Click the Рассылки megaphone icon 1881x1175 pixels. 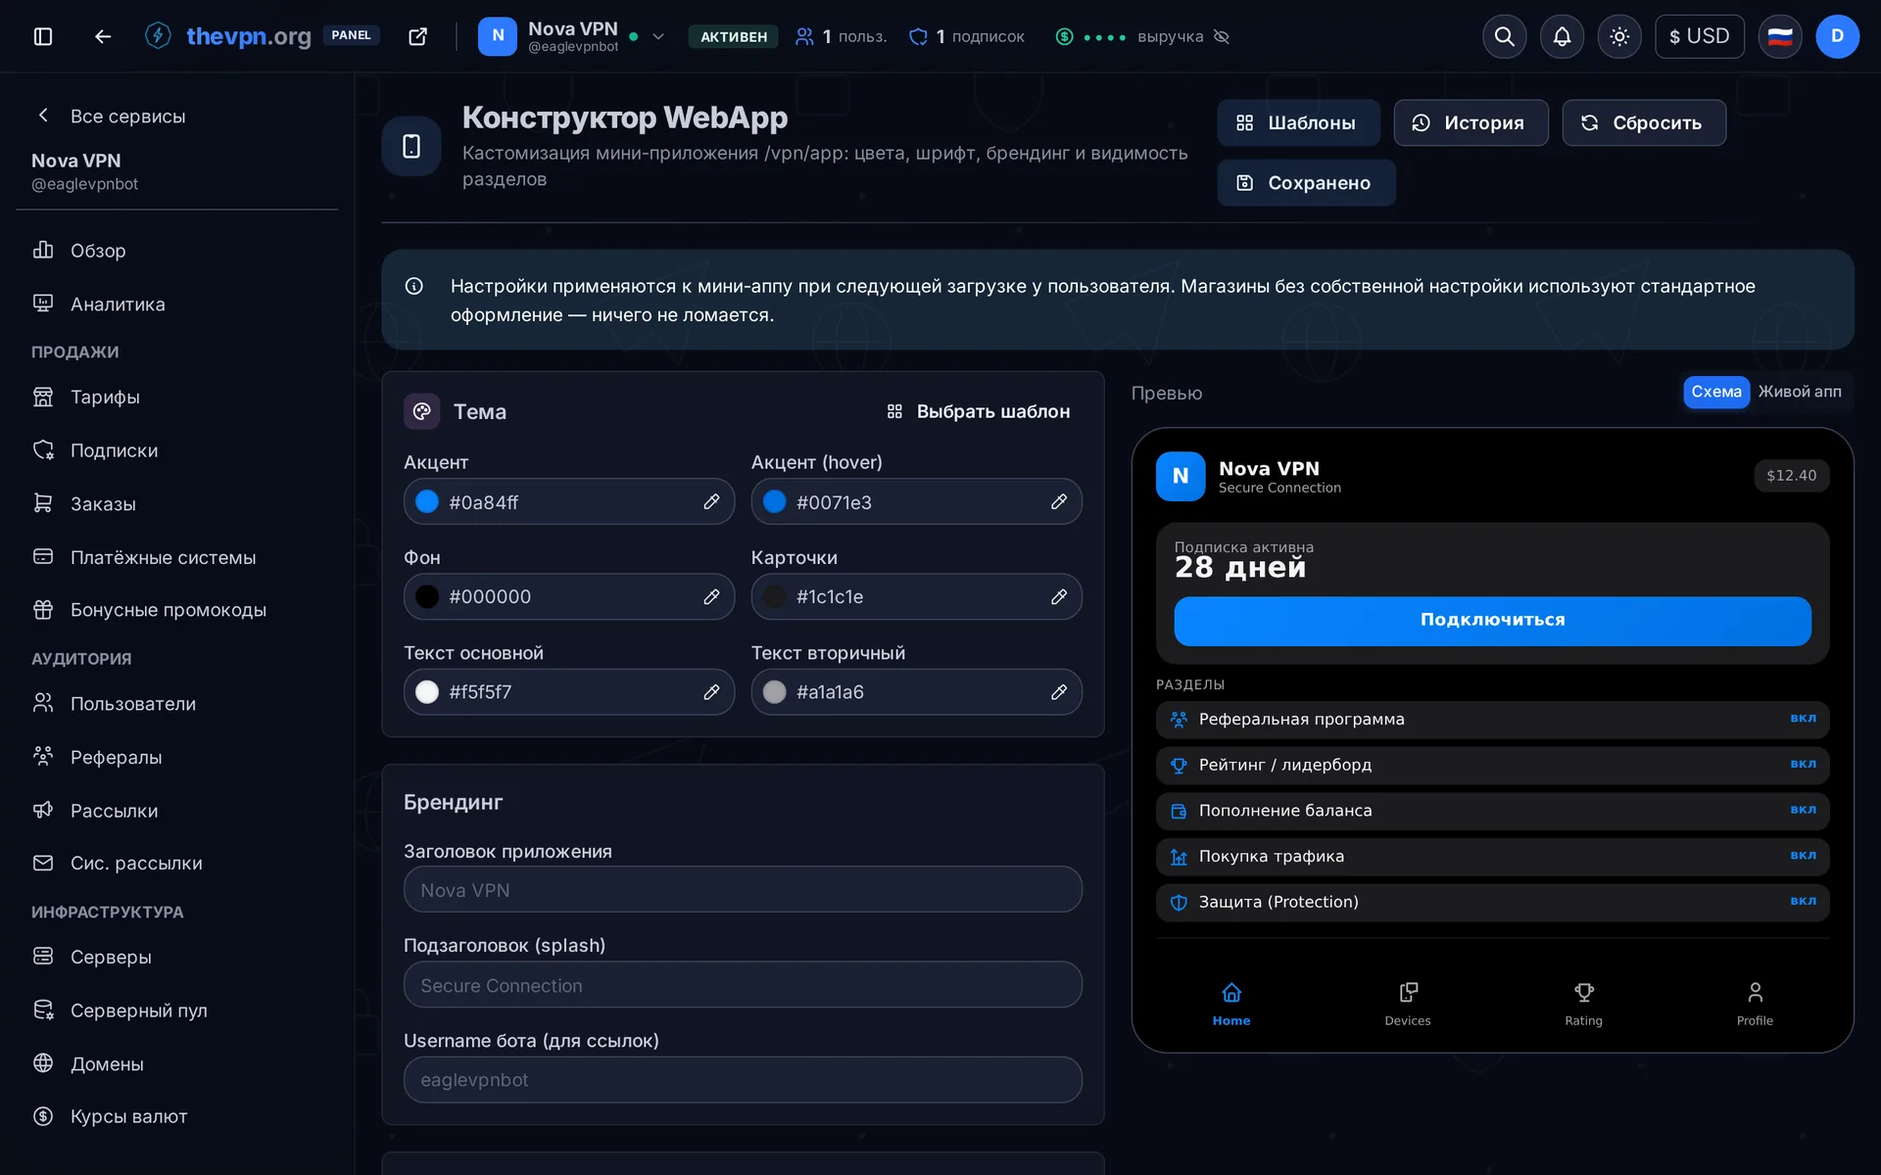[x=43, y=811]
